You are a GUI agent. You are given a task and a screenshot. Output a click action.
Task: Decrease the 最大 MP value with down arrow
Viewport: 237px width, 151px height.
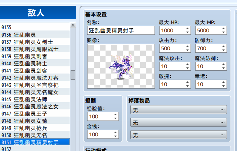coord(223,32)
